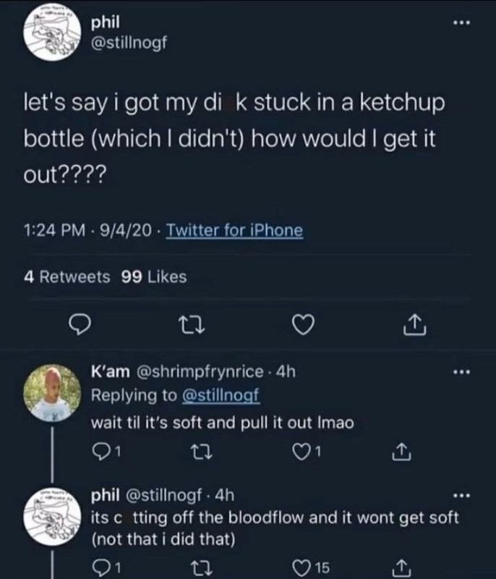Retweet K'am's reply
Image resolution: width=496 pixels, height=579 pixels.
point(201,452)
